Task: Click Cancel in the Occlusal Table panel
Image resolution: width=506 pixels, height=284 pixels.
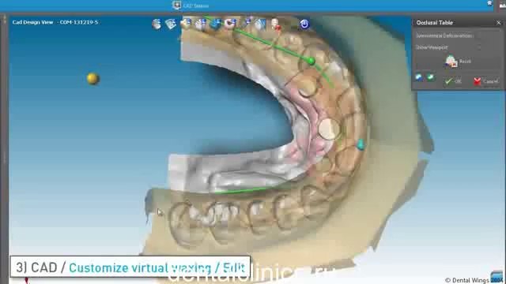Action: 486,81
